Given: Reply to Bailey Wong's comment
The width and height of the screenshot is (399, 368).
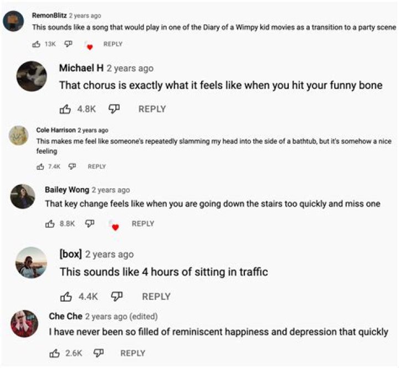Looking at the screenshot, I should 142,224.
